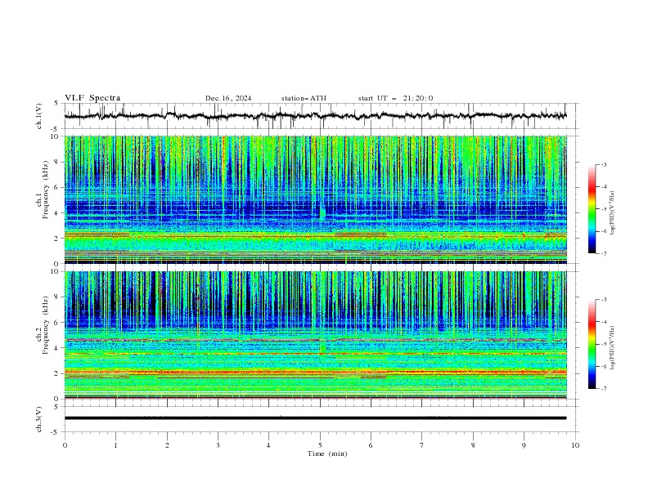This screenshot has height=500, width=648.
Task: Click the upper colorbar 'log(PSD)(V²/Hz)' label
Action: point(613,213)
